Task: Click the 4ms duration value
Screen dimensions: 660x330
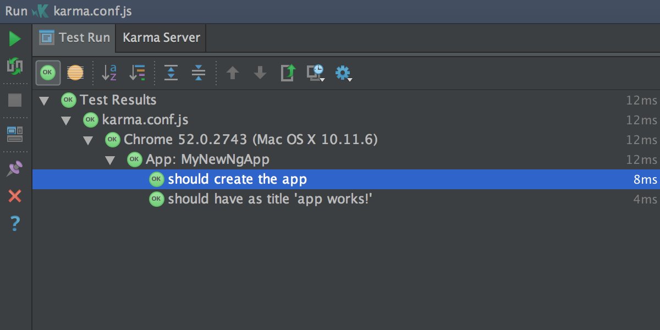Action: point(645,200)
